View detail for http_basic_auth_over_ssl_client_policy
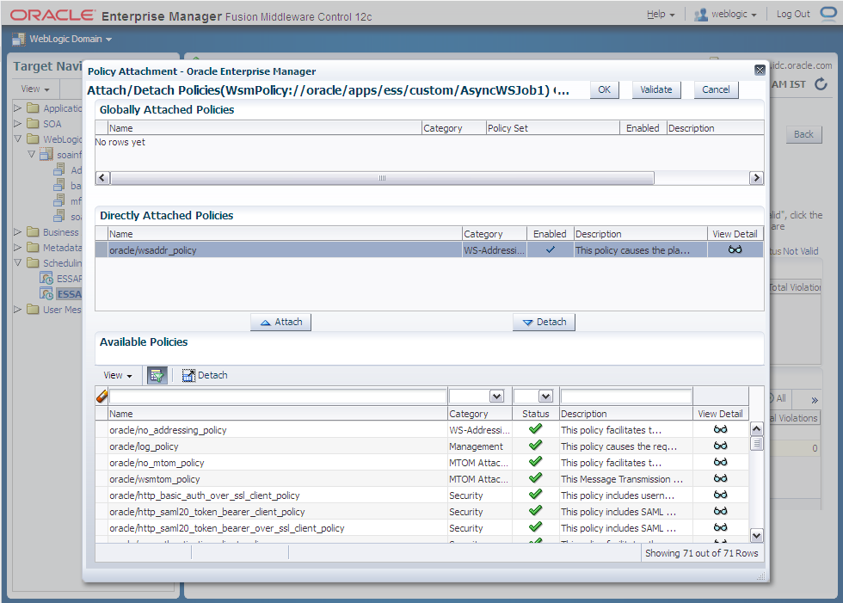Image resolution: width=843 pixels, height=603 pixels. [721, 495]
